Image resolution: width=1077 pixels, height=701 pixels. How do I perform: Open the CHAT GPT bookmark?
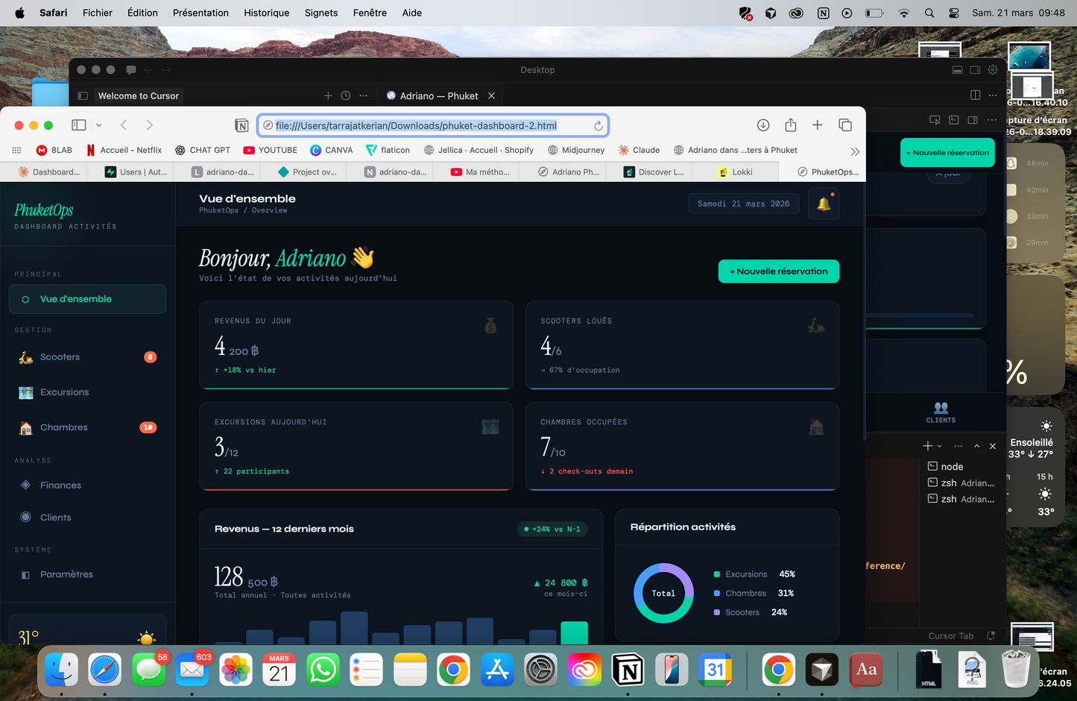tap(203, 150)
